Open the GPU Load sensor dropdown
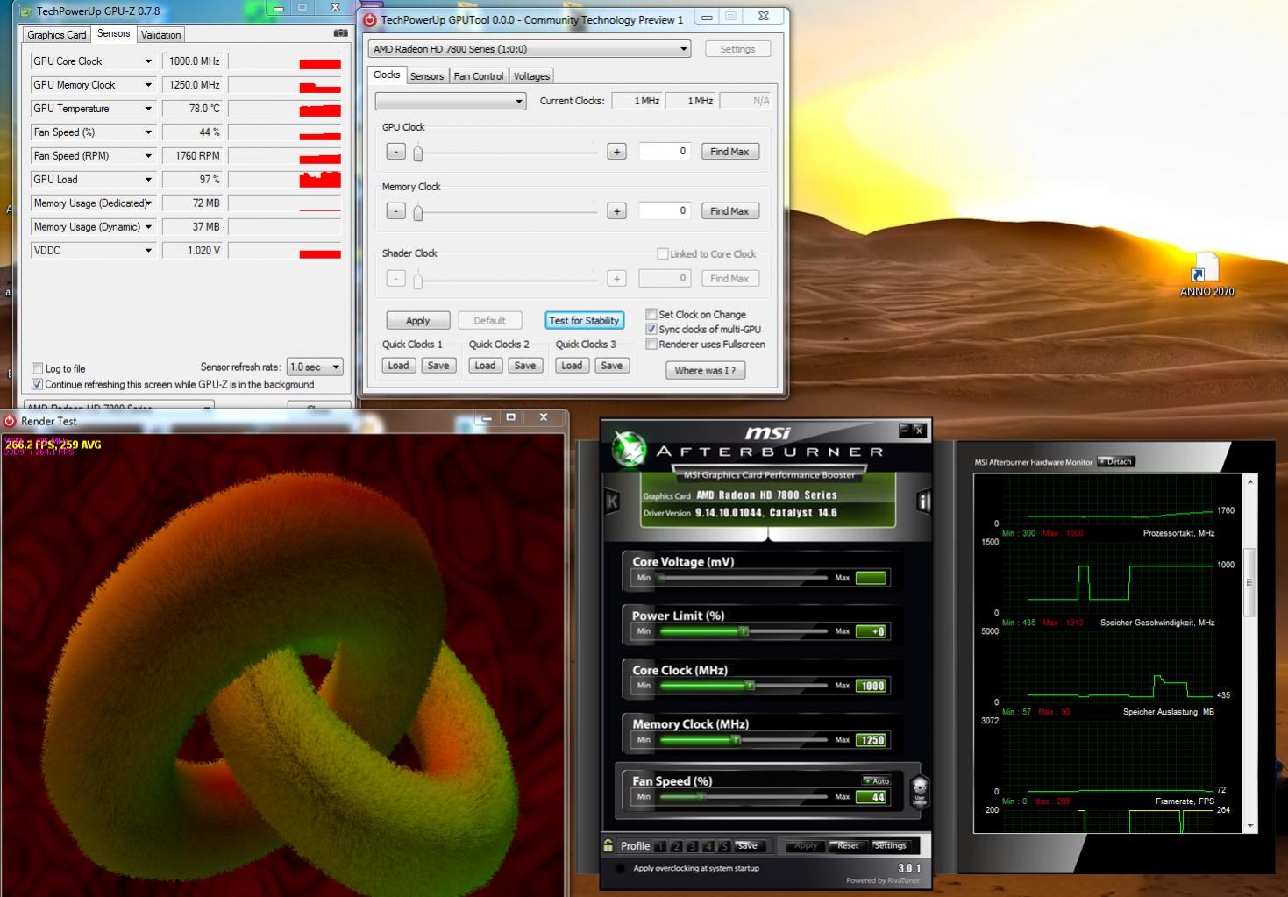 (x=148, y=180)
